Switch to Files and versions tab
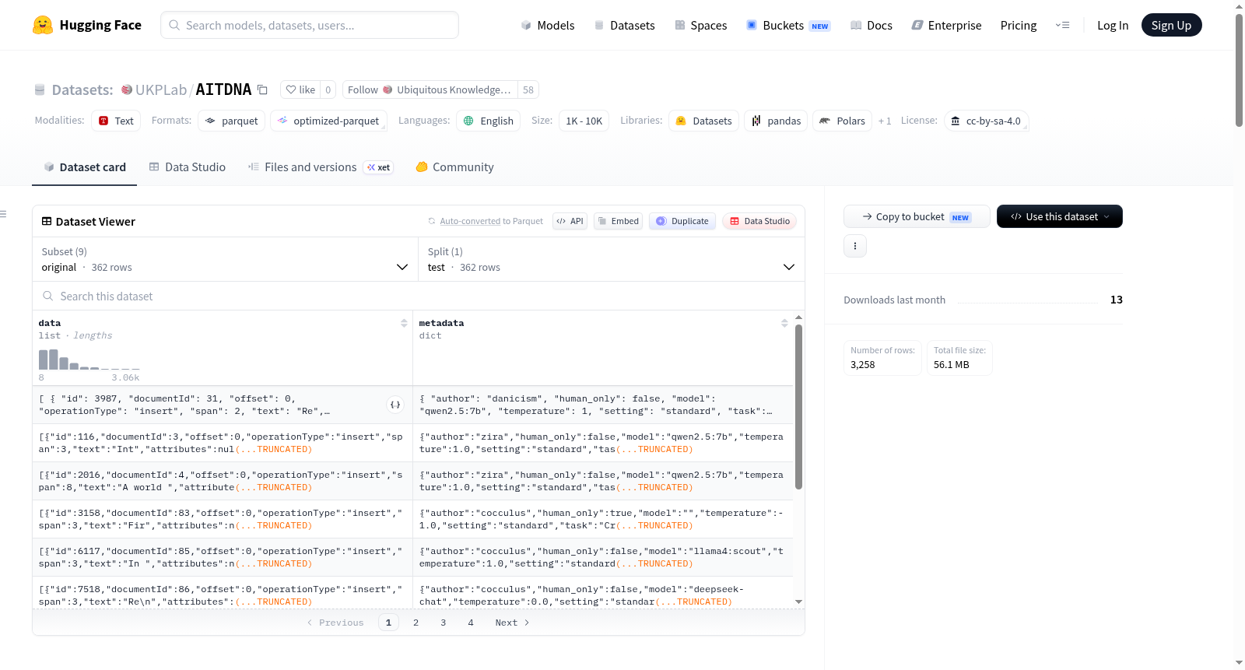This screenshot has width=1245, height=670. (x=321, y=167)
